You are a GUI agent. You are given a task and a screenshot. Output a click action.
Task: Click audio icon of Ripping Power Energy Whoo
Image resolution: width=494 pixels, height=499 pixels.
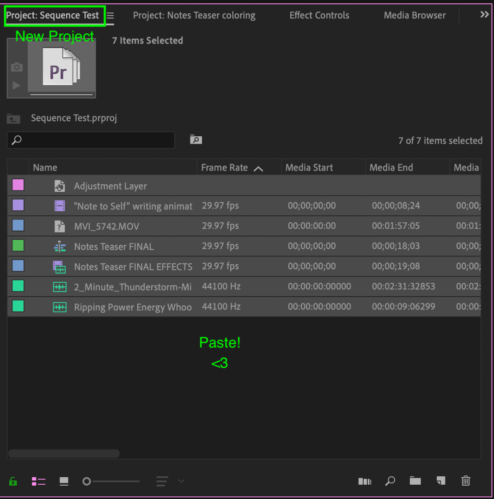pyautogui.click(x=60, y=307)
